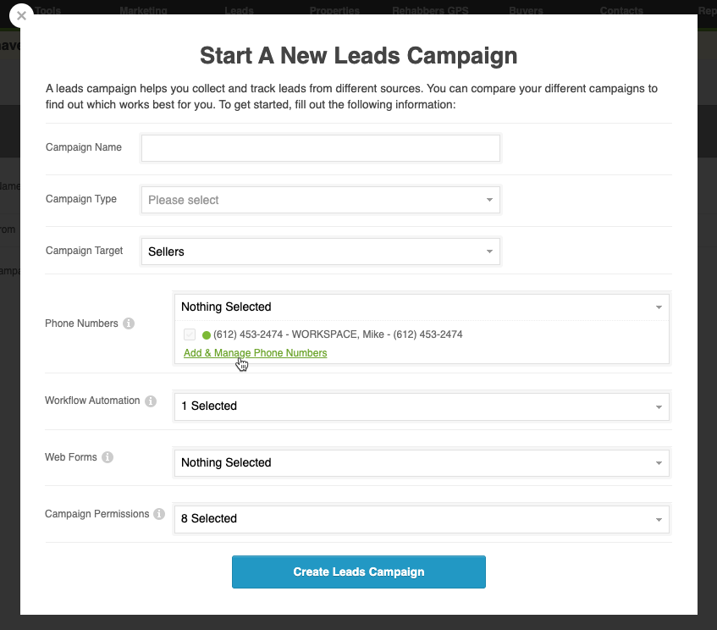The image size is (717, 630).
Task: Click the Campaign Name text field
Action: coord(321,148)
